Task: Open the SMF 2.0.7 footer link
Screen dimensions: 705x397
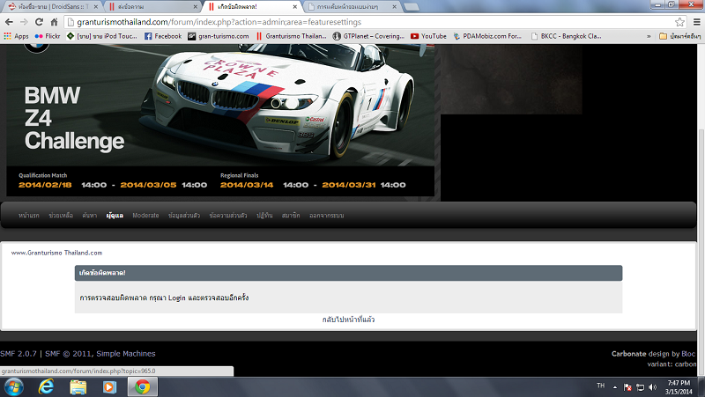Action: (x=19, y=354)
